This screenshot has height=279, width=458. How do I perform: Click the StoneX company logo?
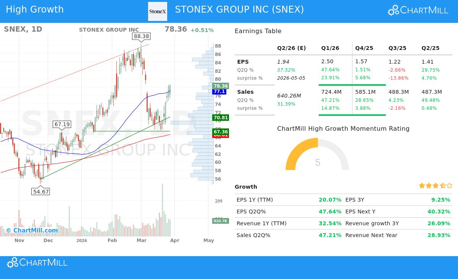(x=158, y=11)
